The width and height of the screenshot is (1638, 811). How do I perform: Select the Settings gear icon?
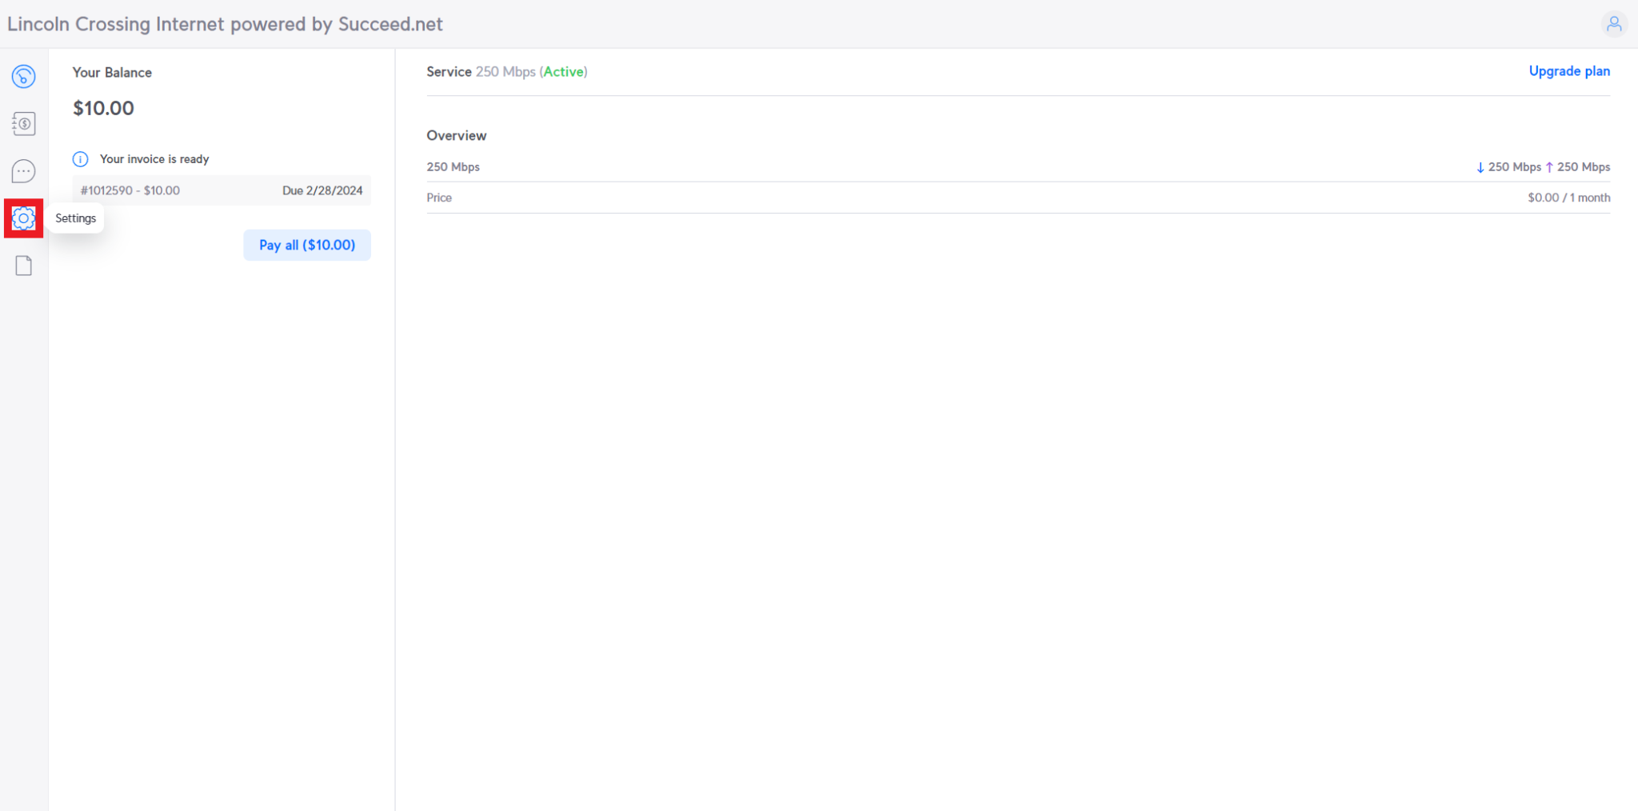23,218
